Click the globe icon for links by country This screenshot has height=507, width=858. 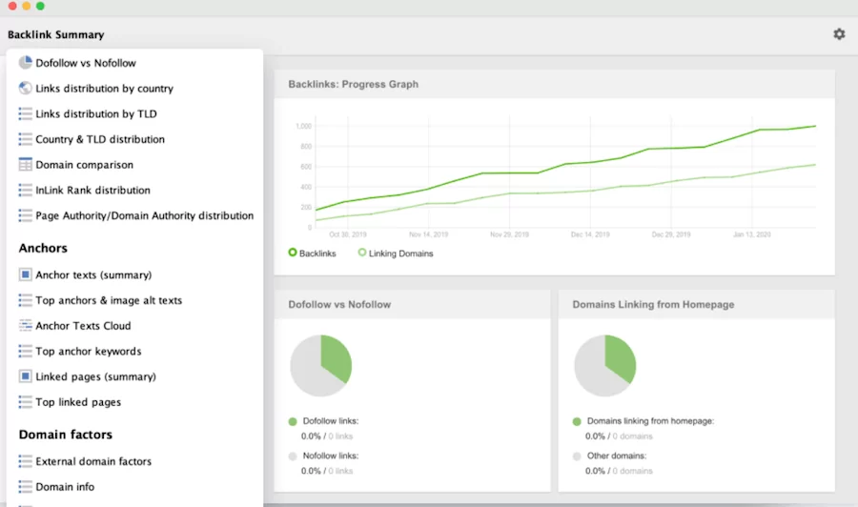[x=25, y=88]
